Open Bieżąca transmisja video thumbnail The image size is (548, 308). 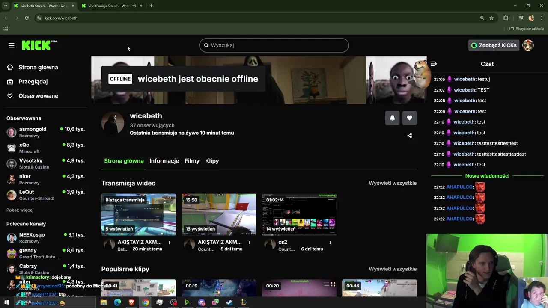[138, 214]
